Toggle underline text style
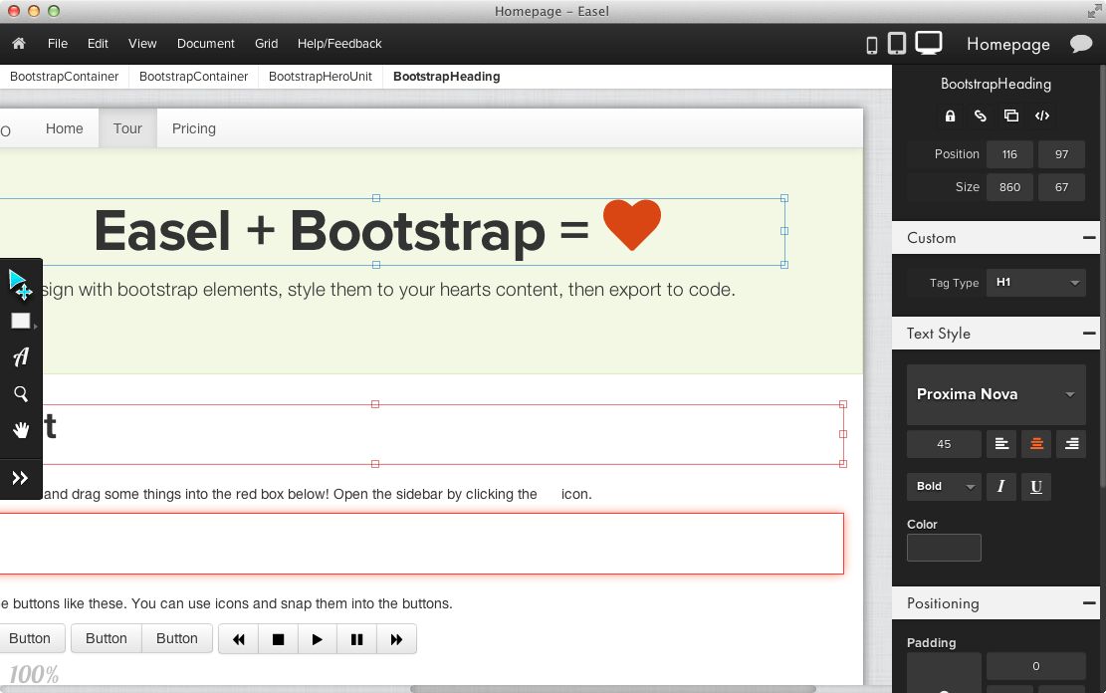 [x=1036, y=486]
